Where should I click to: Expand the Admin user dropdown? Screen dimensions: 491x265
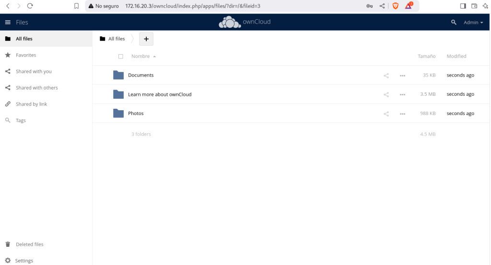coord(473,23)
